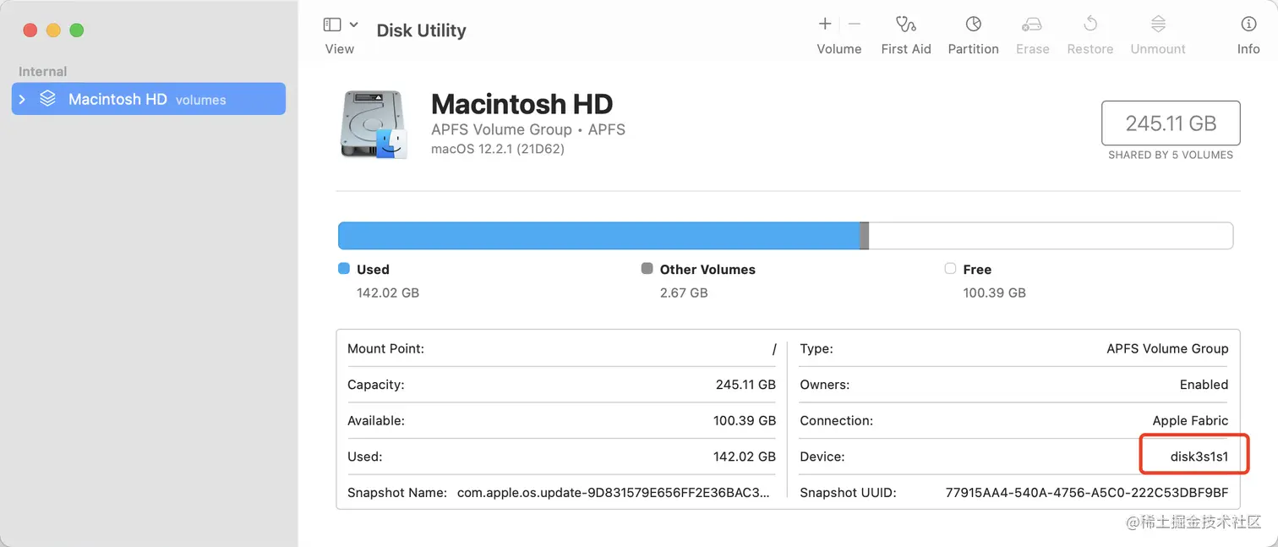Click the Available 100.39 GB value
The width and height of the screenshot is (1278, 547).
[x=745, y=420]
